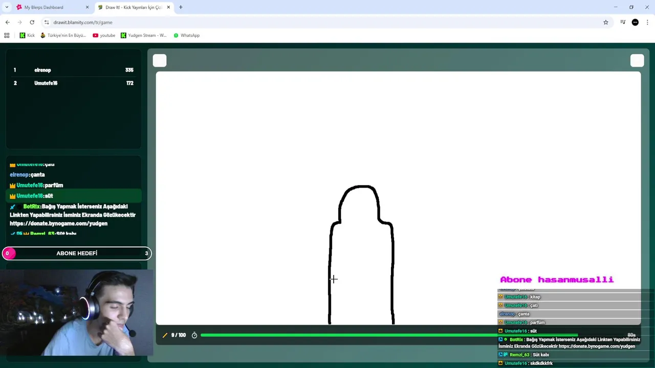
Task: Click the pencil icon near the round counter
Action: click(x=165, y=335)
